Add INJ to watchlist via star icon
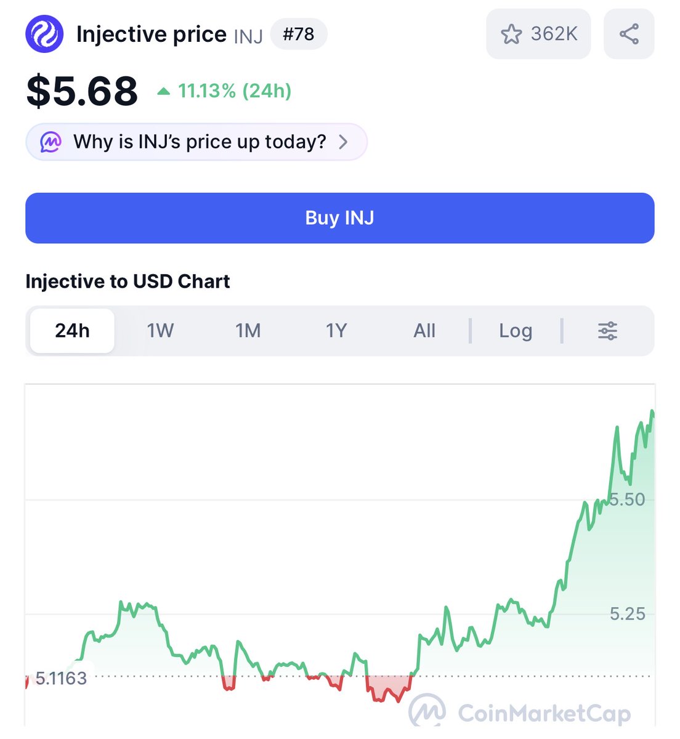This screenshot has width=680, height=739. (x=511, y=34)
